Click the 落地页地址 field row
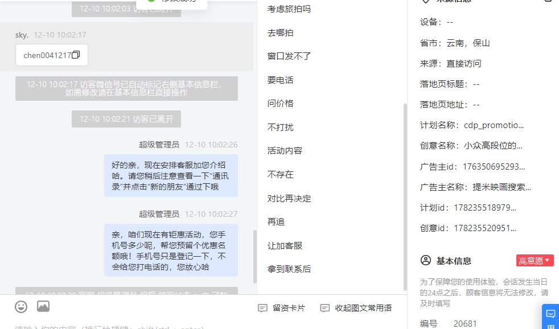Screen dimensions: 559x329 click(x=450, y=105)
